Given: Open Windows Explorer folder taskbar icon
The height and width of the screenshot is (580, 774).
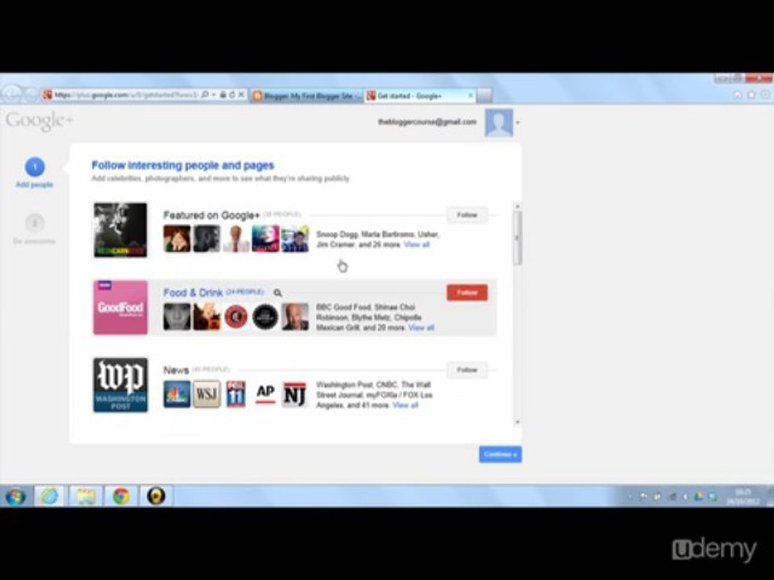Looking at the screenshot, I should point(85,495).
